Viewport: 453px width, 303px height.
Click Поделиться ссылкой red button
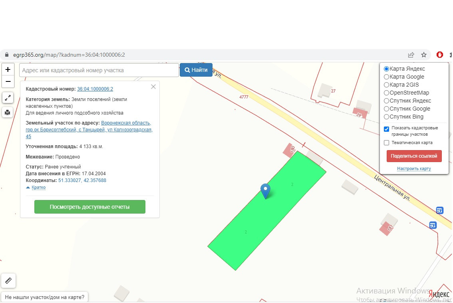pos(414,156)
